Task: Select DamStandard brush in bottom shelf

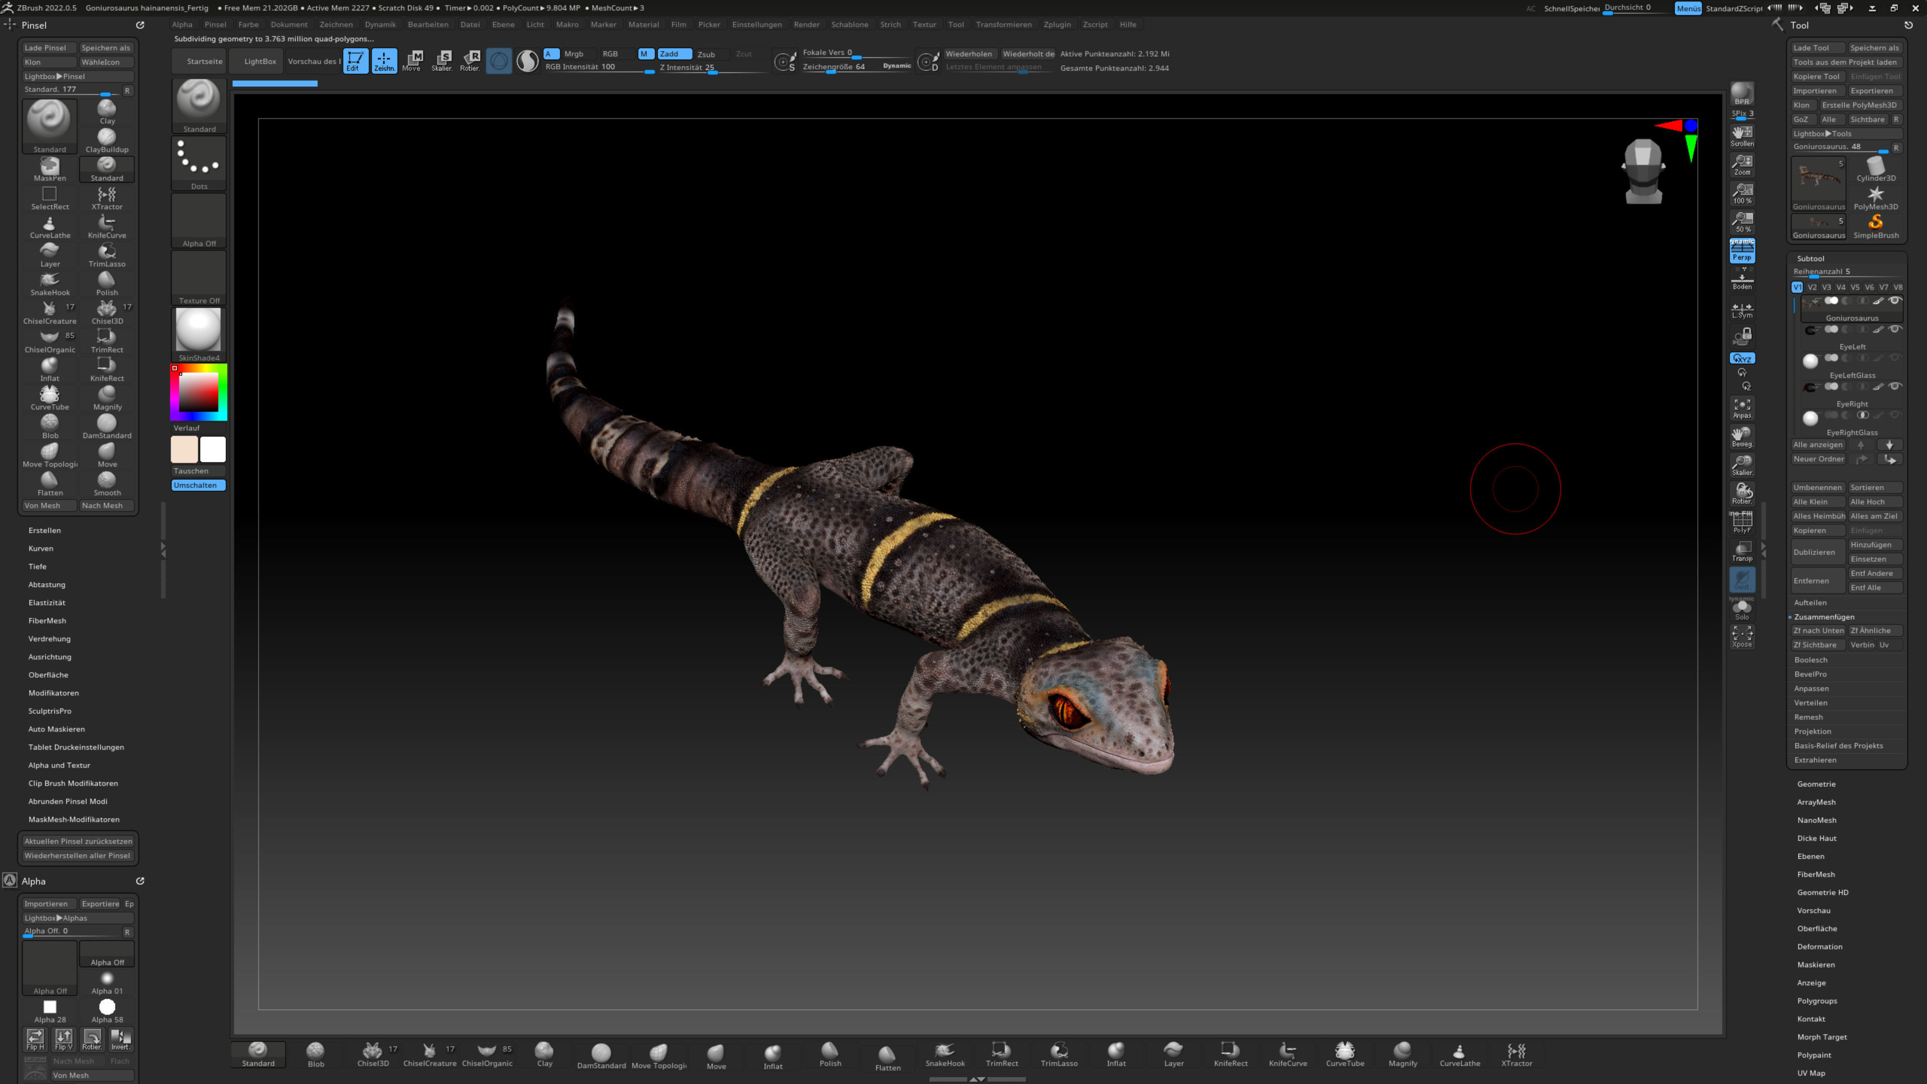Action: [x=601, y=1055]
